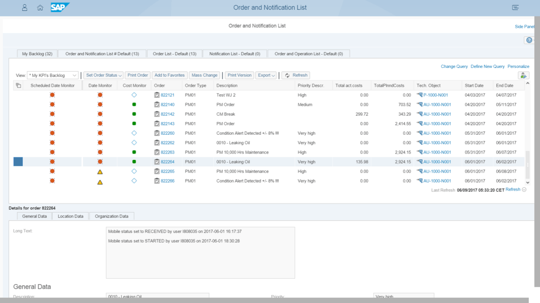
Task: Click the green cost monitor square for 822263
Action: coord(134,152)
